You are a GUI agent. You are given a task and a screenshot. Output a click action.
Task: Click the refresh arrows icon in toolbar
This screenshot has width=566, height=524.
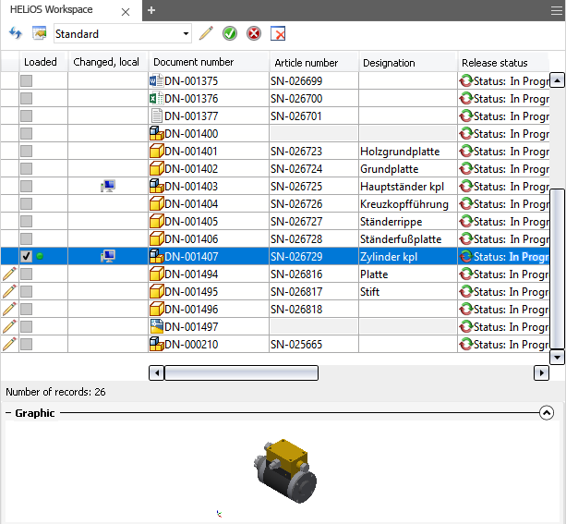(x=15, y=33)
